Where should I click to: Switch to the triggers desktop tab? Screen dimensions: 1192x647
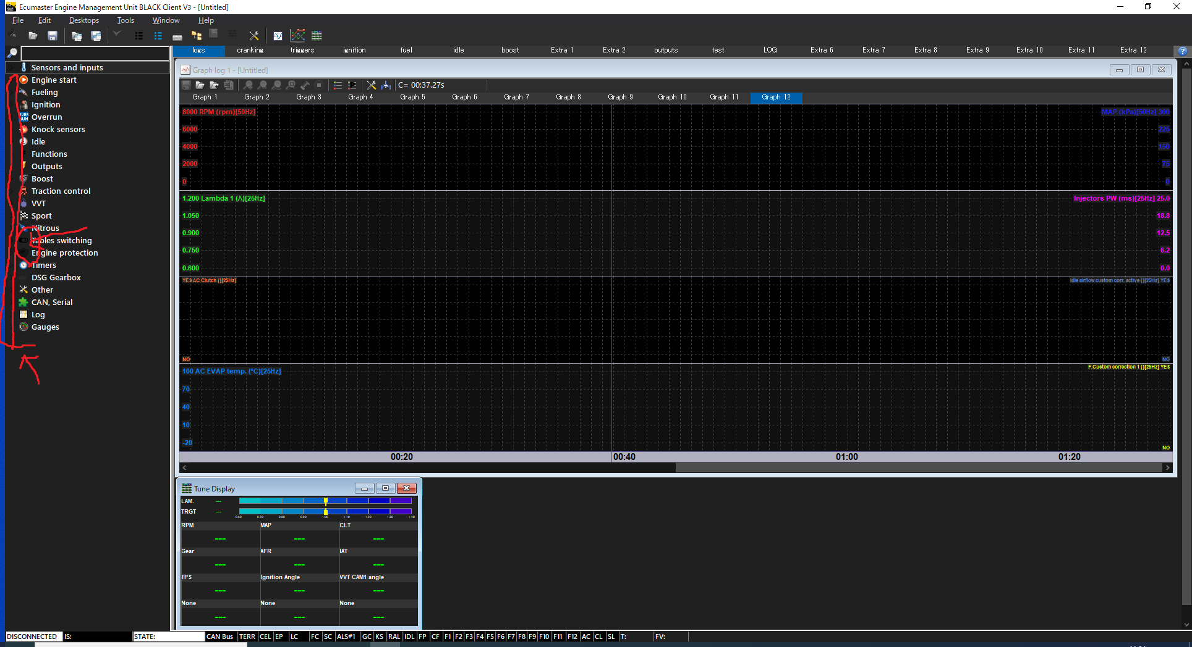302,50
